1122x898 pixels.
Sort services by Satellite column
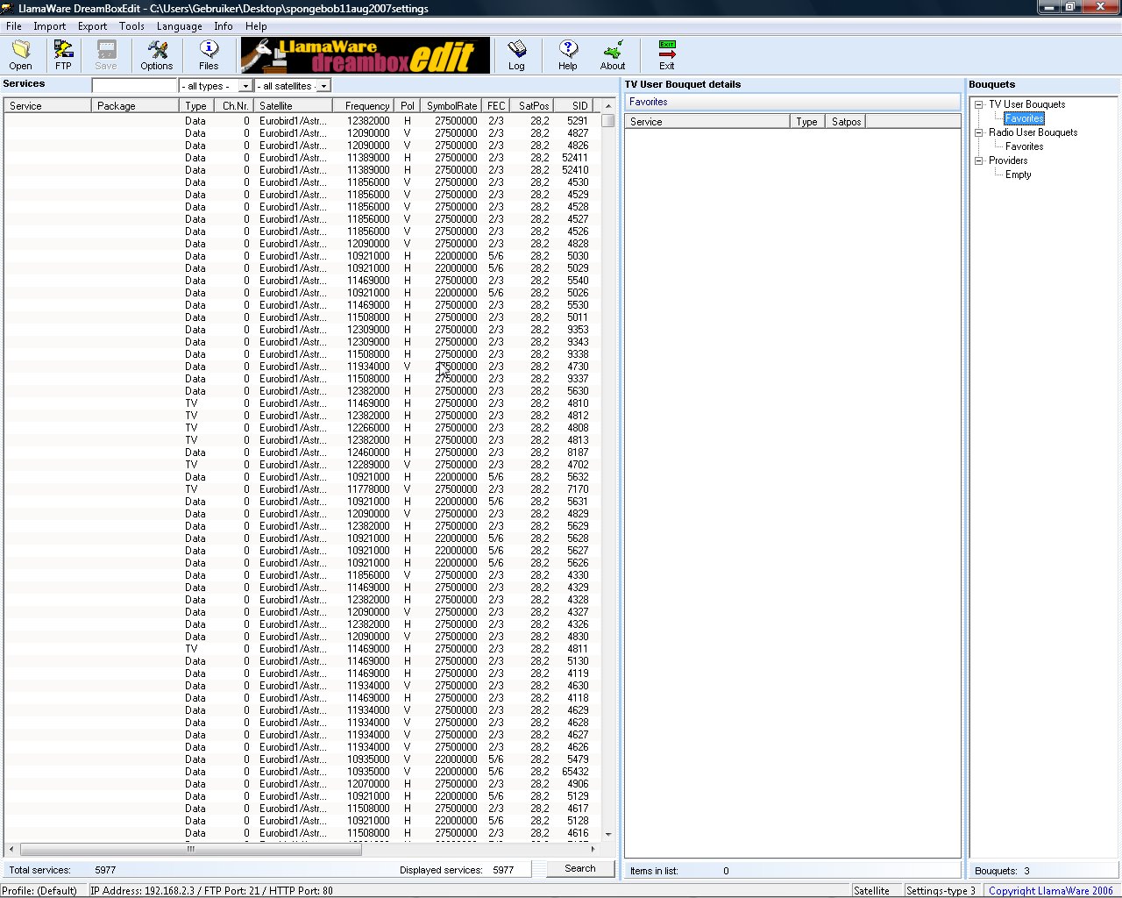293,105
